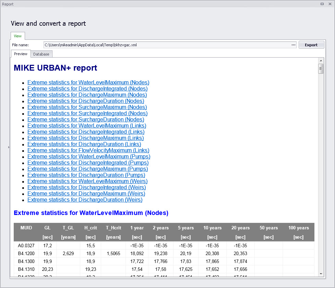Screen dimensions: 335x288
Task: Click the scrollbar up arrow
Action: click(x=321, y=61)
